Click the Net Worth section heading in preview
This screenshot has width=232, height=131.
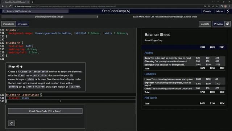point(151,98)
